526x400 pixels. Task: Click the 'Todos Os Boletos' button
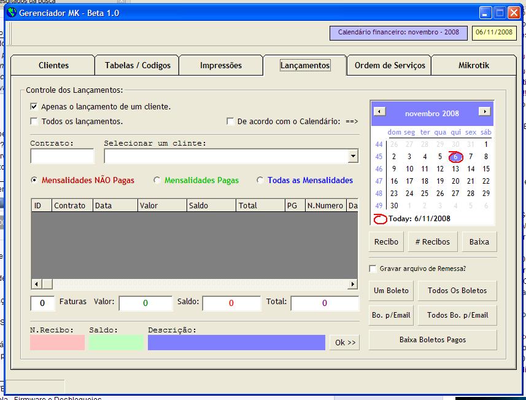point(457,291)
